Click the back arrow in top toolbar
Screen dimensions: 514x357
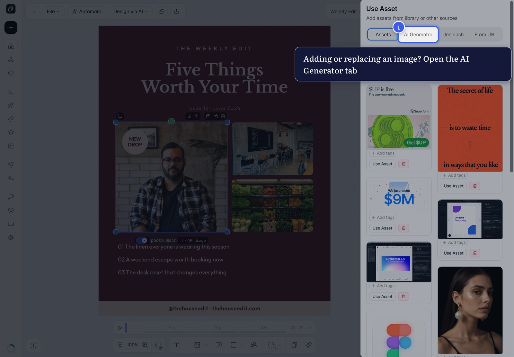34,12
